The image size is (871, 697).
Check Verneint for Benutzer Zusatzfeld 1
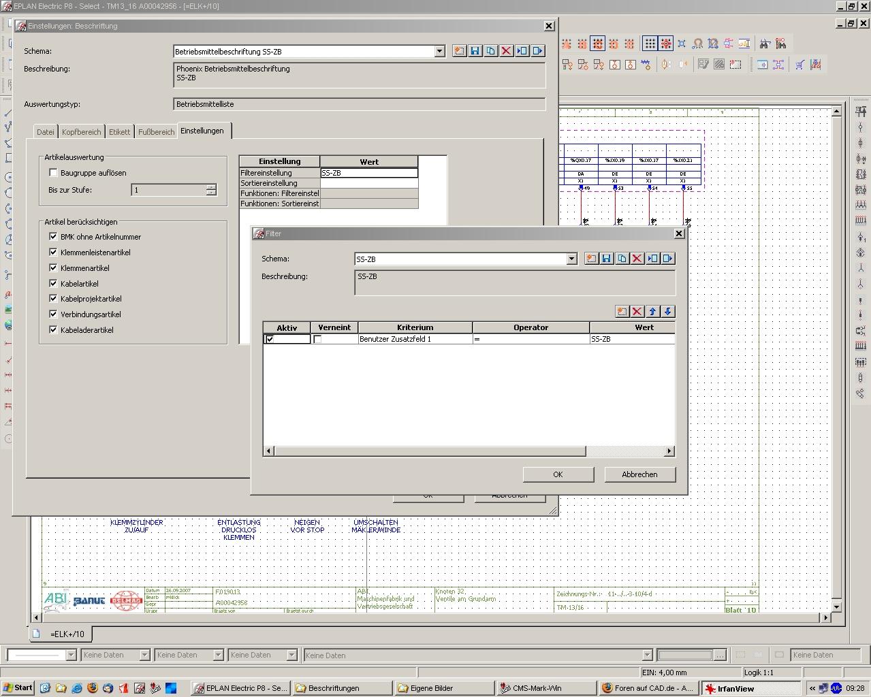pos(317,339)
